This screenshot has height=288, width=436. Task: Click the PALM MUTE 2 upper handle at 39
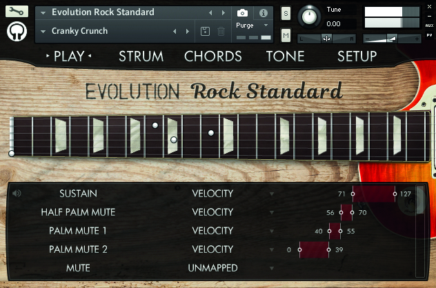[328, 249]
